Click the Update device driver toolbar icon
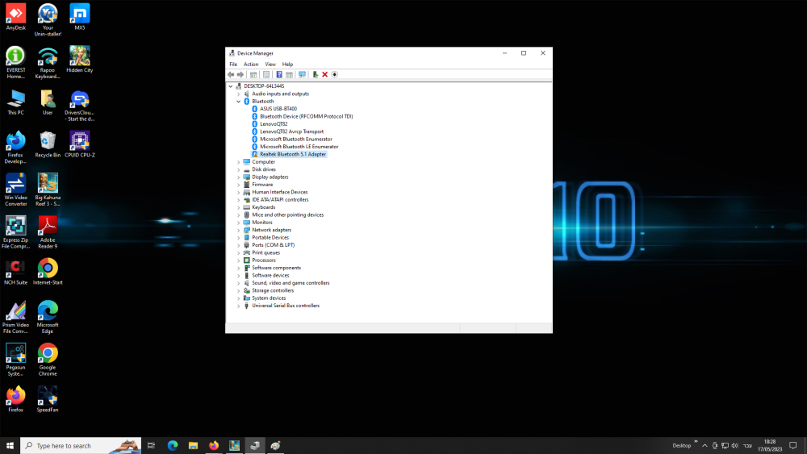The height and width of the screenshot is (454, 807). pyautogui.click(x=315, y=74)
